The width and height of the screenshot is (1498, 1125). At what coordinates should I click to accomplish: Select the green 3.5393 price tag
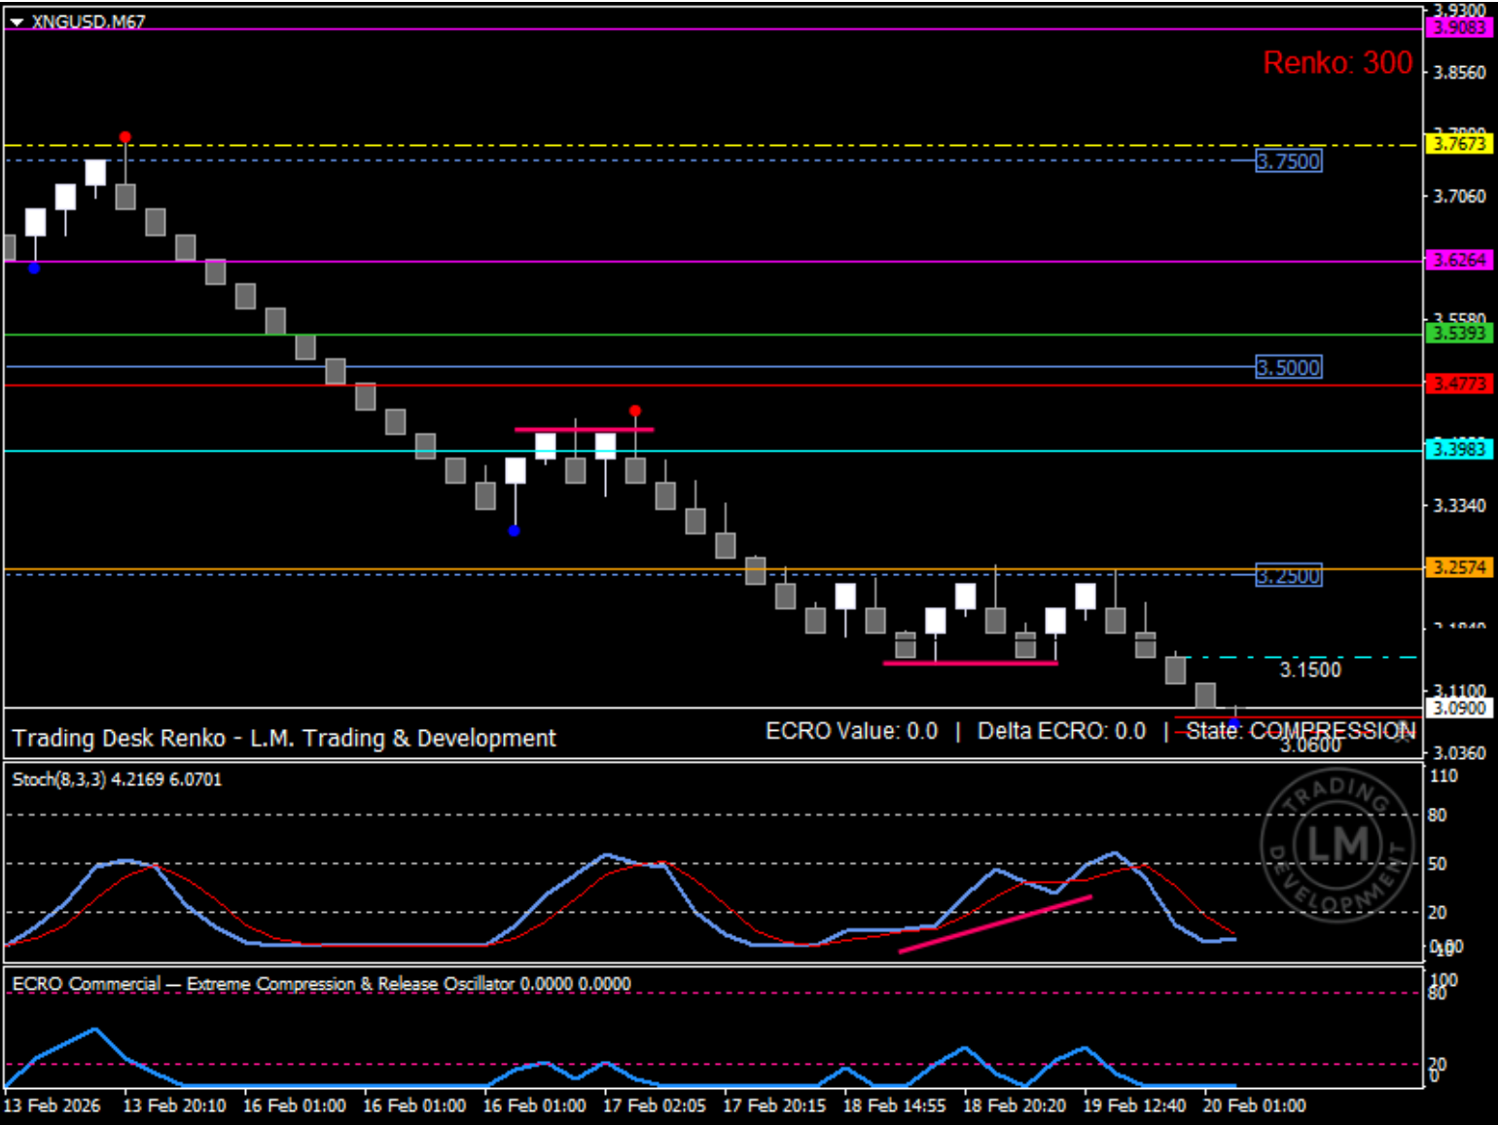pyautogui.click(x=1459, y=334)
